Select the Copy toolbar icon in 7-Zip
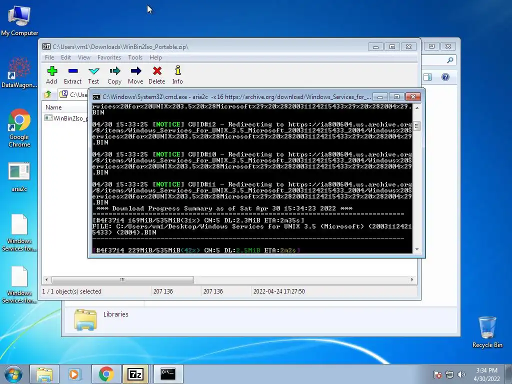512x384 pixels. (x=114, y=75)
